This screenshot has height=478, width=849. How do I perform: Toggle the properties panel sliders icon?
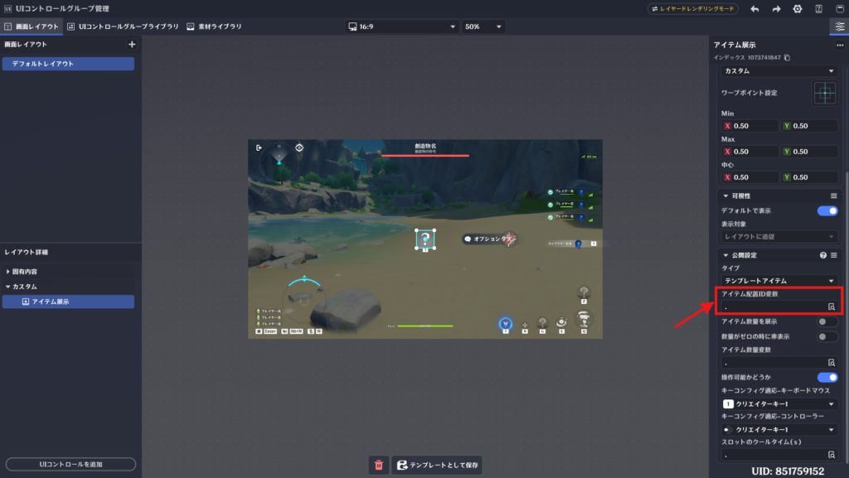coord(839,27)
